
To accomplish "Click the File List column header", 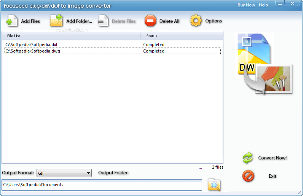I will point(71,36).
